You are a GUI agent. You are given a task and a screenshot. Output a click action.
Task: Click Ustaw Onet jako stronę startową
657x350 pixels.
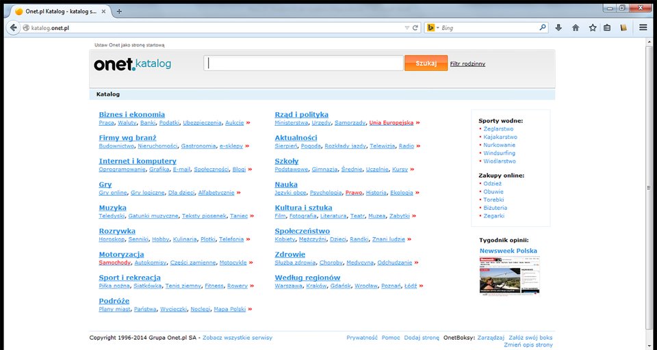point(129,45)
